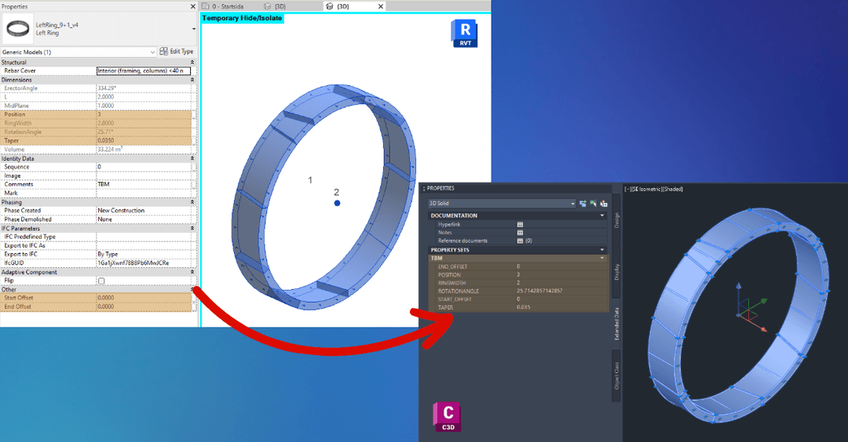This screenshot has width=848, height=442.
Task: Close the Revit Properties panel
Action: [x=193, y=6]
